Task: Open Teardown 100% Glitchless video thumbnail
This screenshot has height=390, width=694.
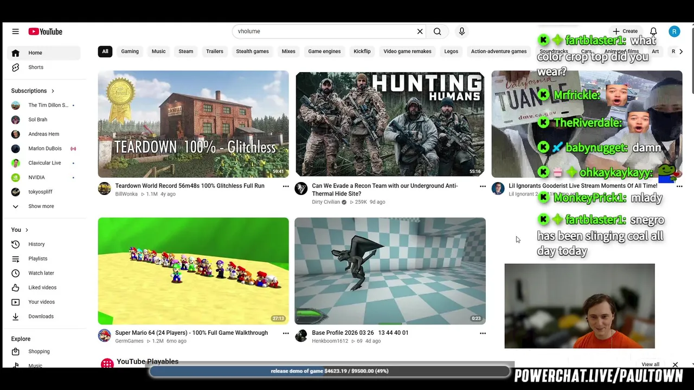Action: (x=194, y=124)
